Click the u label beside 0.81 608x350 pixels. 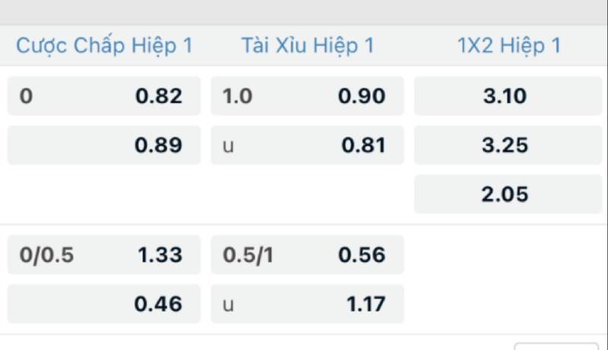228,146
